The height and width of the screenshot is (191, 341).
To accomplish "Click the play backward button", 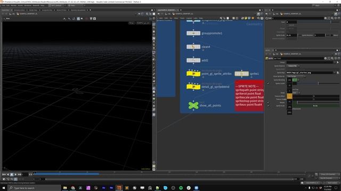I will (x=8, y=175).
